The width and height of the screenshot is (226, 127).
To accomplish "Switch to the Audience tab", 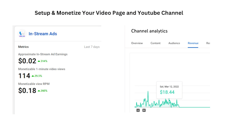I will 174,43.
